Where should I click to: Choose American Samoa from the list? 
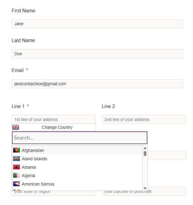(38, 184)
